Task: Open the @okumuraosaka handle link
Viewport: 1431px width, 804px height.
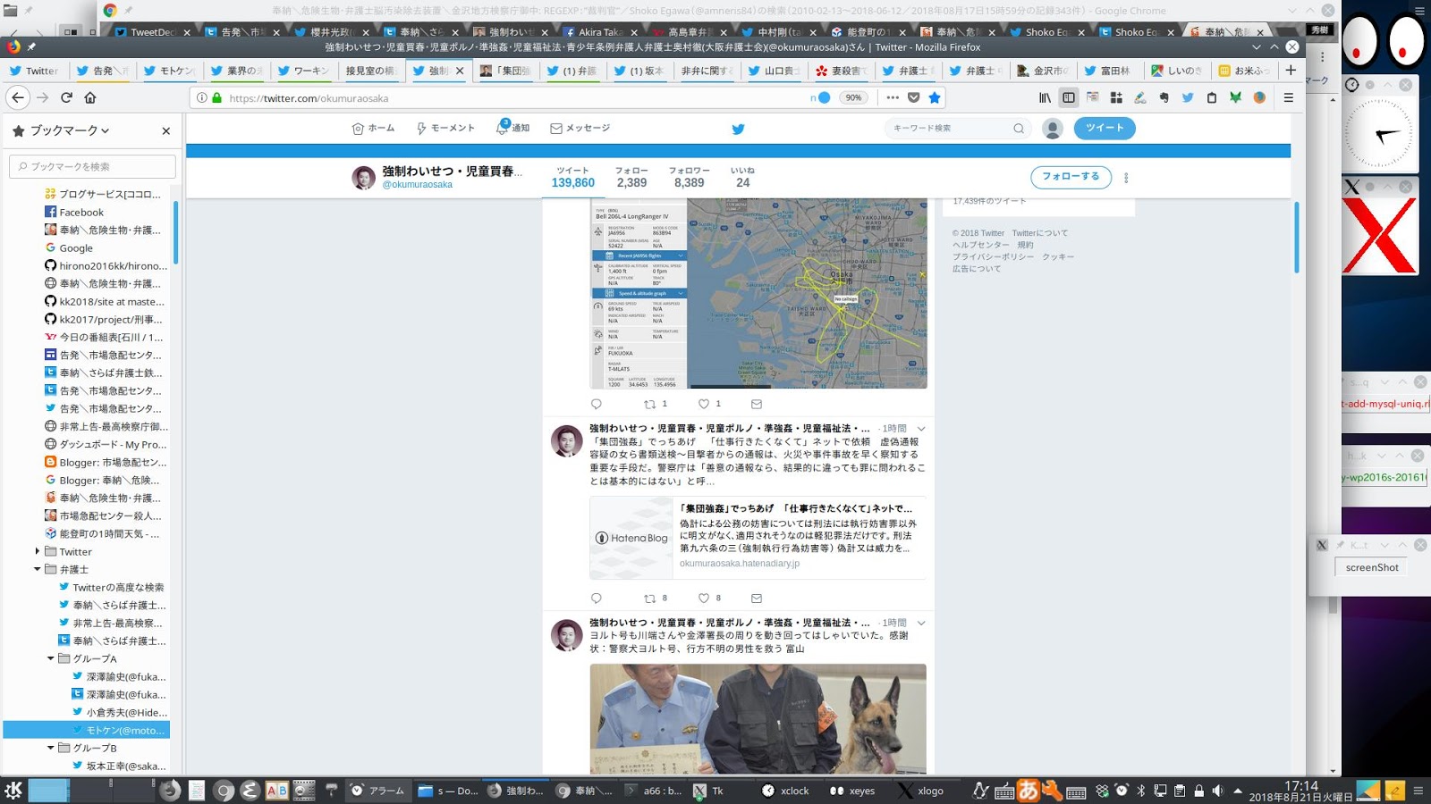Action: 418,185
